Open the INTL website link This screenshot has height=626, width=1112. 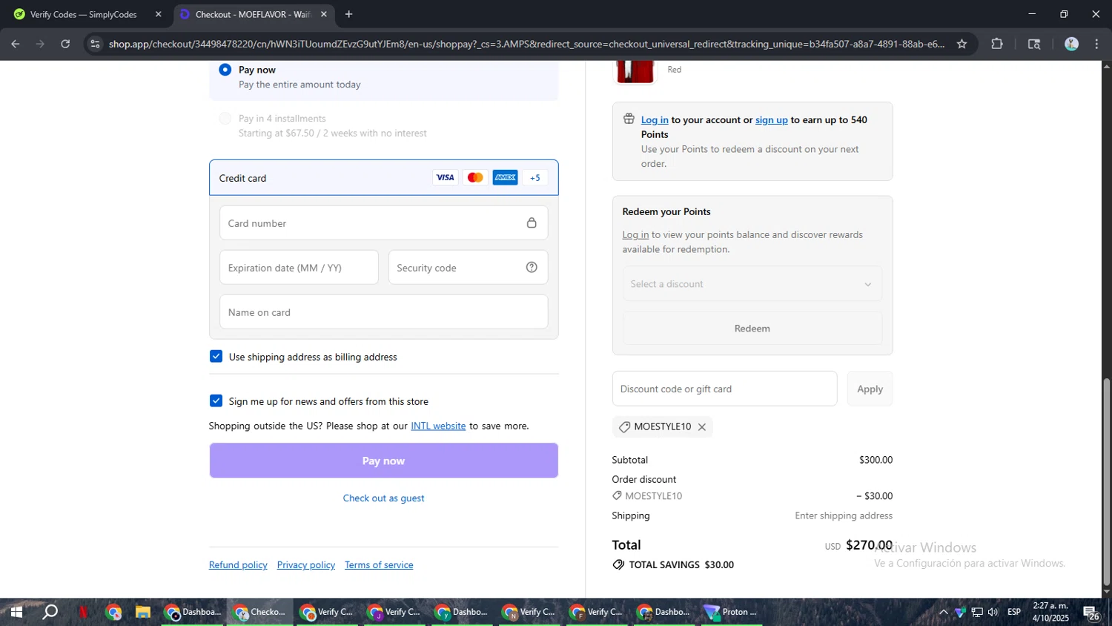point(438,426)
